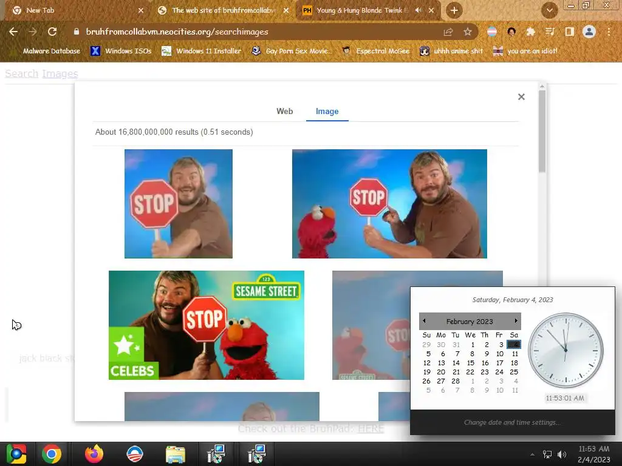Screen dimensions: 622x466
Task: Open the network tray icon
Action: tap(547, 454)
